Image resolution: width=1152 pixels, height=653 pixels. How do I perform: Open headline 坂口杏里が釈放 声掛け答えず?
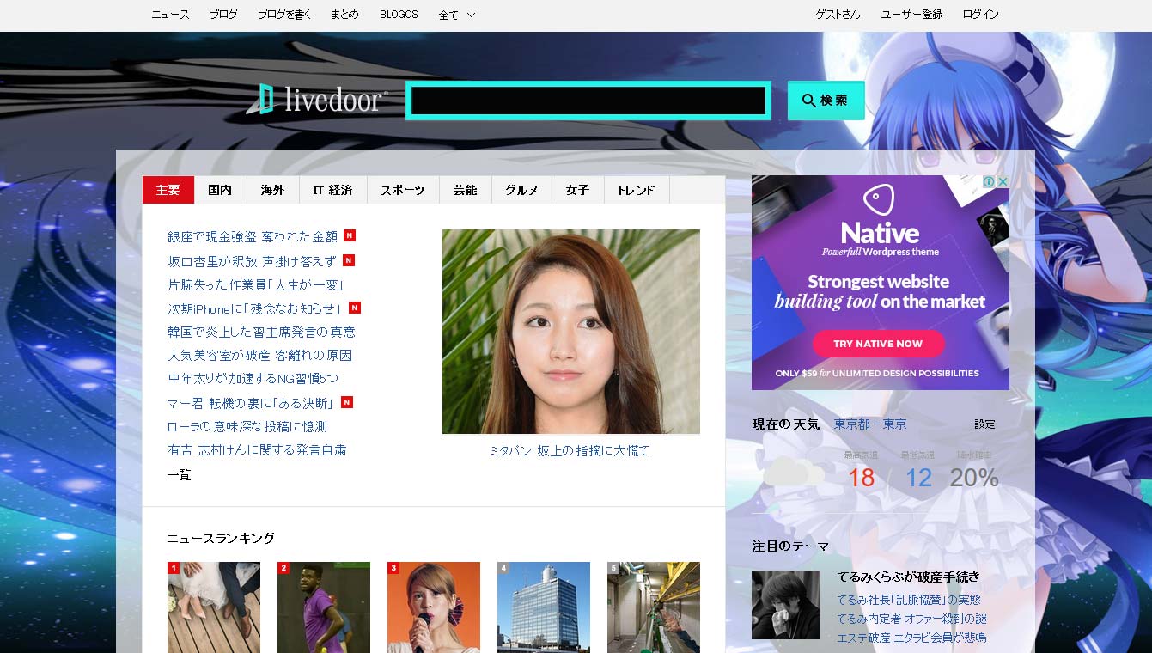[x=252, y=261]
